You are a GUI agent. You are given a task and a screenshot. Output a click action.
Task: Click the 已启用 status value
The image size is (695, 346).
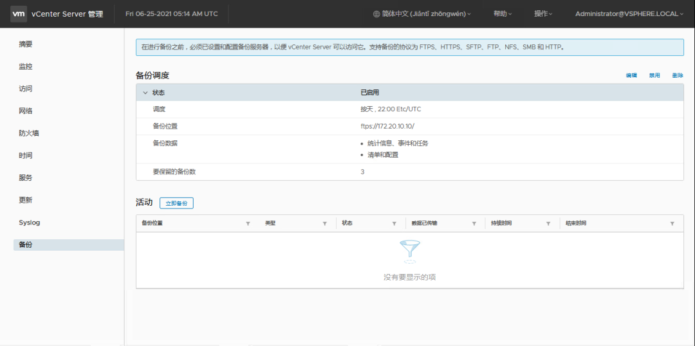coord(369,93)
